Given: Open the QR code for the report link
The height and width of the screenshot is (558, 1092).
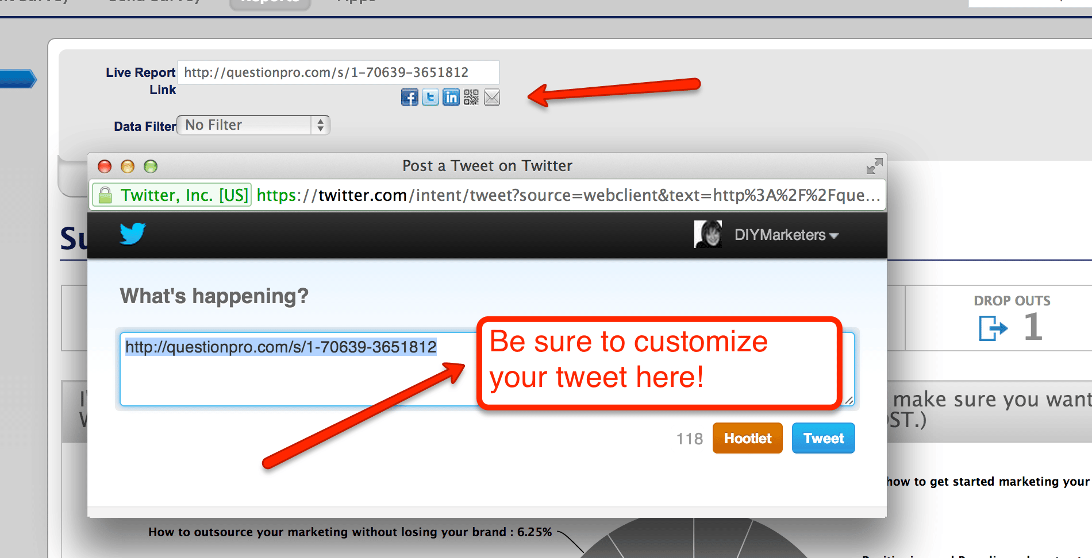Looking at the screenshot, I should click(x=471, y=98).
